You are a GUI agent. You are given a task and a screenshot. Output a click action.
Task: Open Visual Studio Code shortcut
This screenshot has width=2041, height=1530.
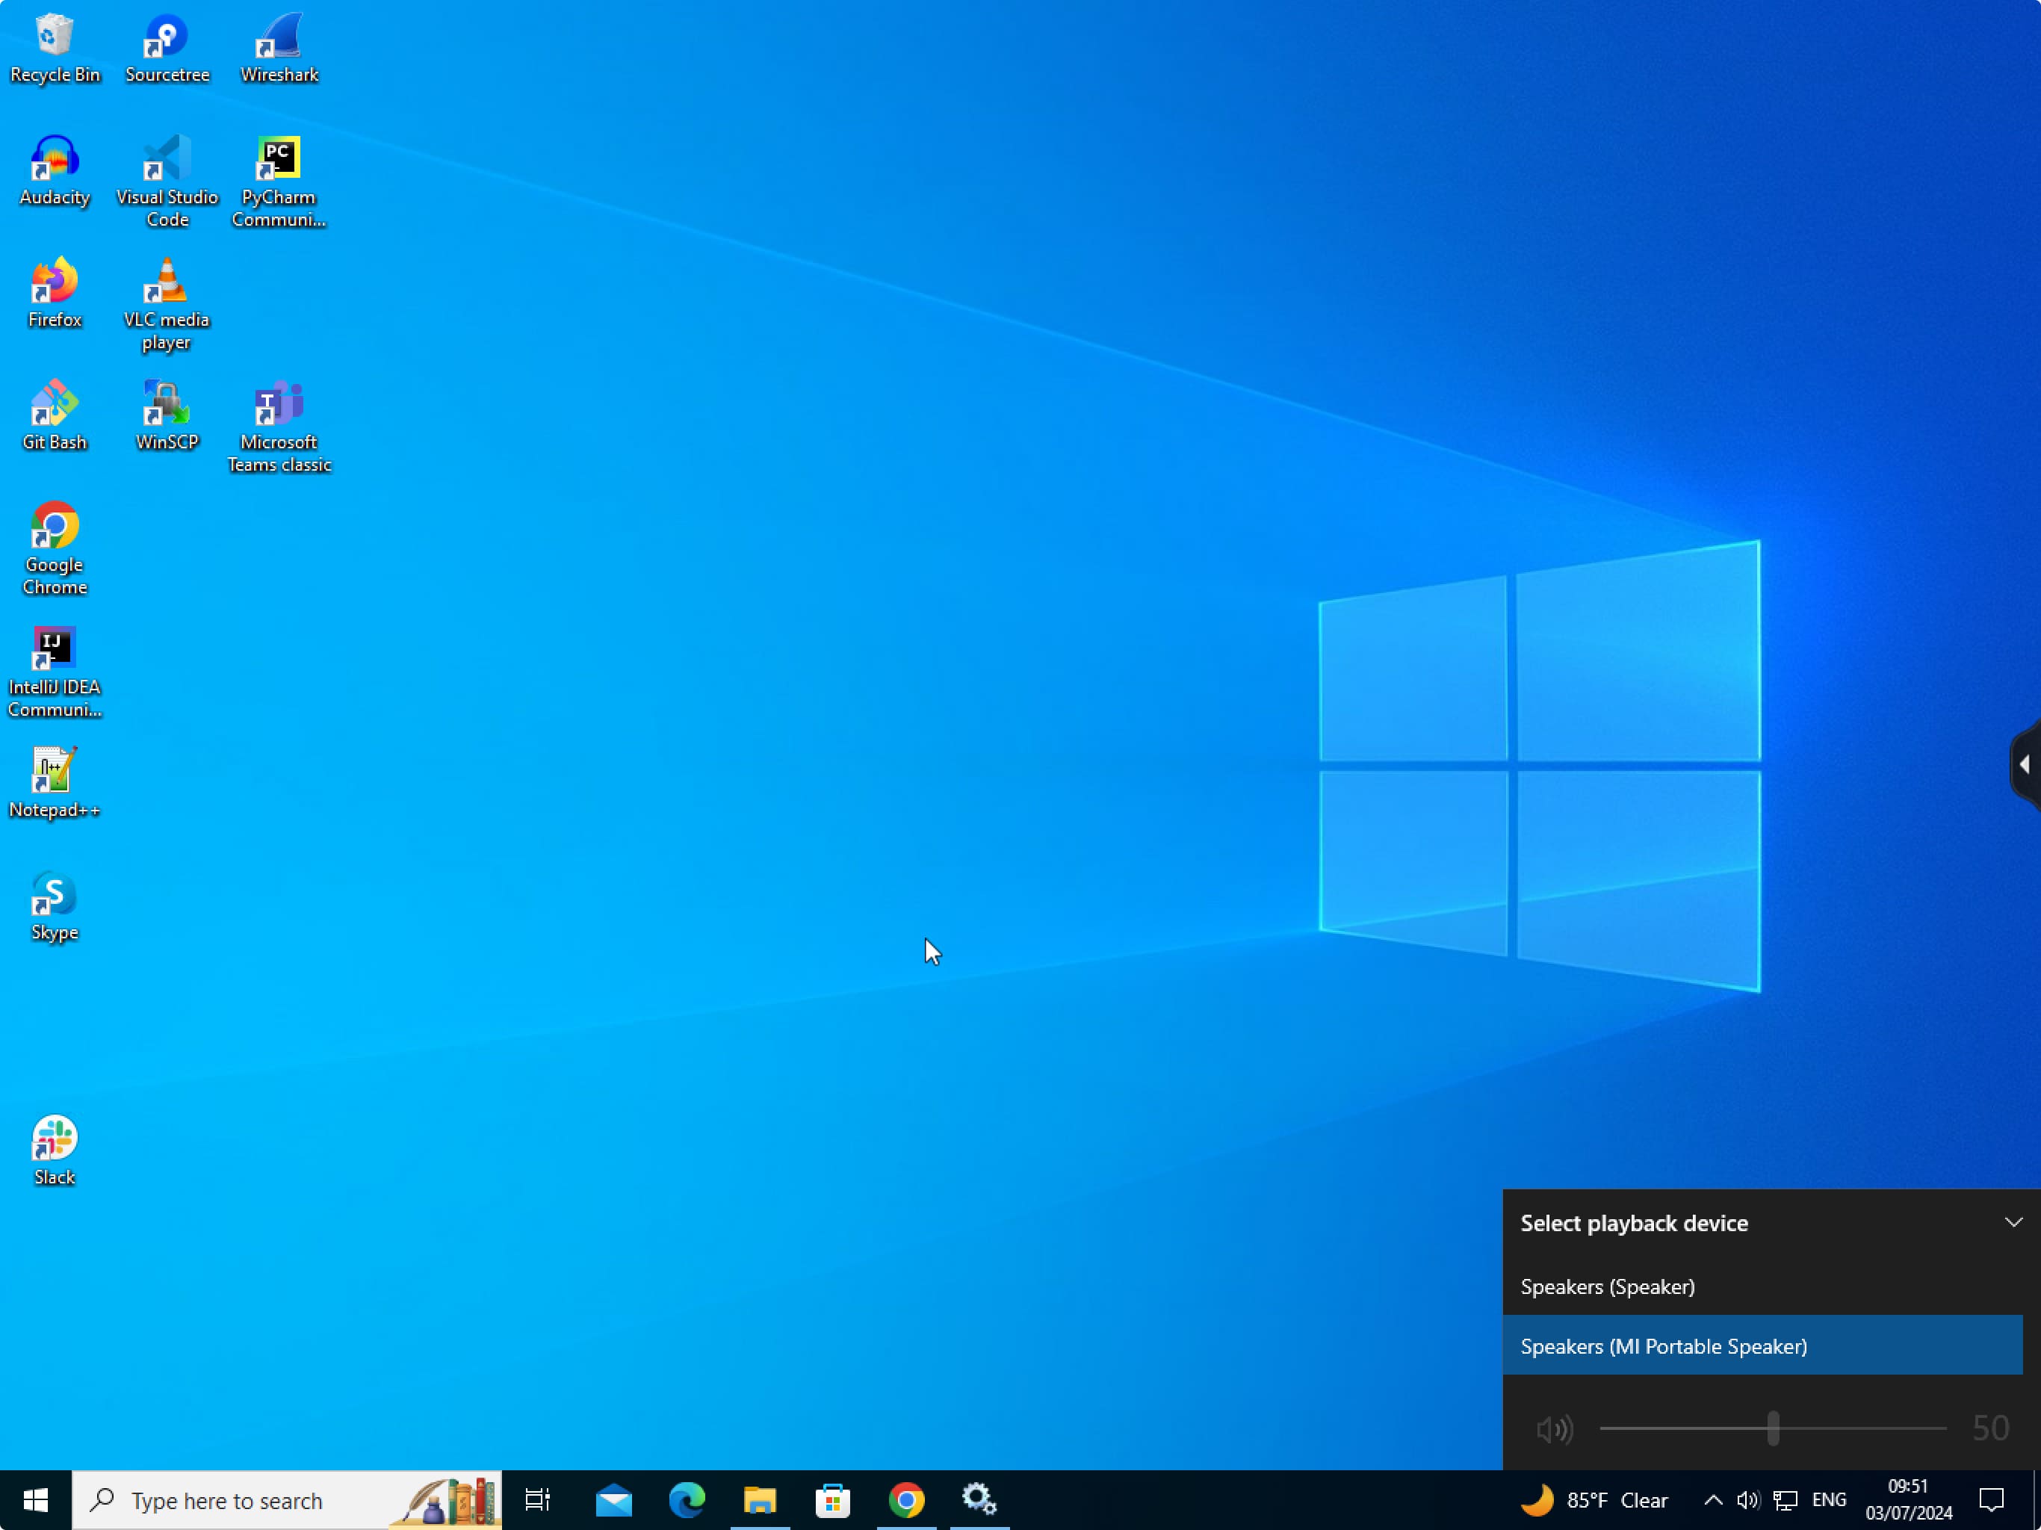point(167,182)
